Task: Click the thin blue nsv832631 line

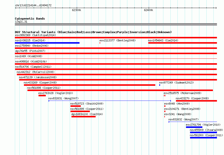Action: (110, 101)
